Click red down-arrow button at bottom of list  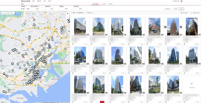pos(102,102)
